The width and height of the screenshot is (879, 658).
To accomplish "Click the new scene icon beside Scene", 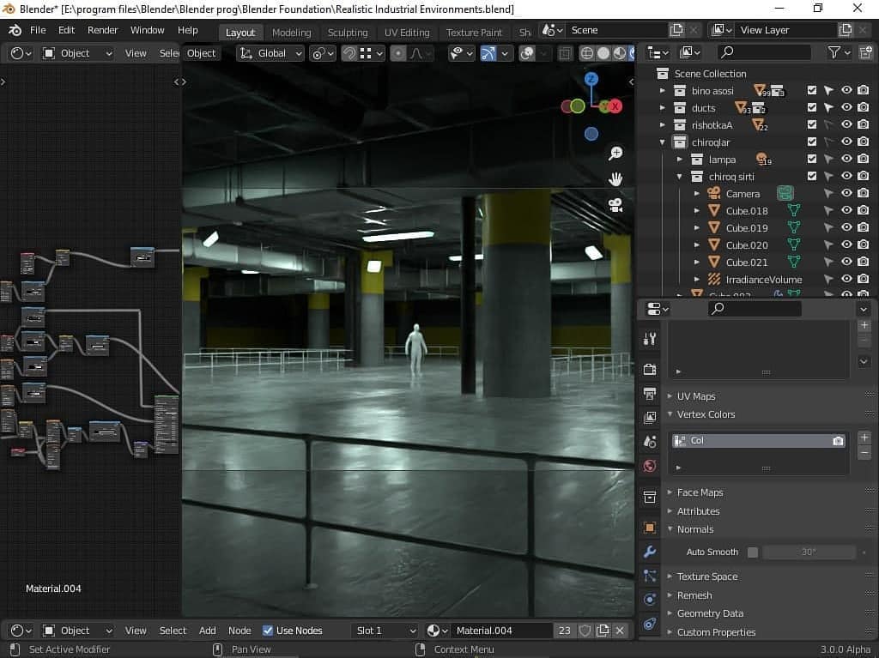I will [x=676, y=30].
